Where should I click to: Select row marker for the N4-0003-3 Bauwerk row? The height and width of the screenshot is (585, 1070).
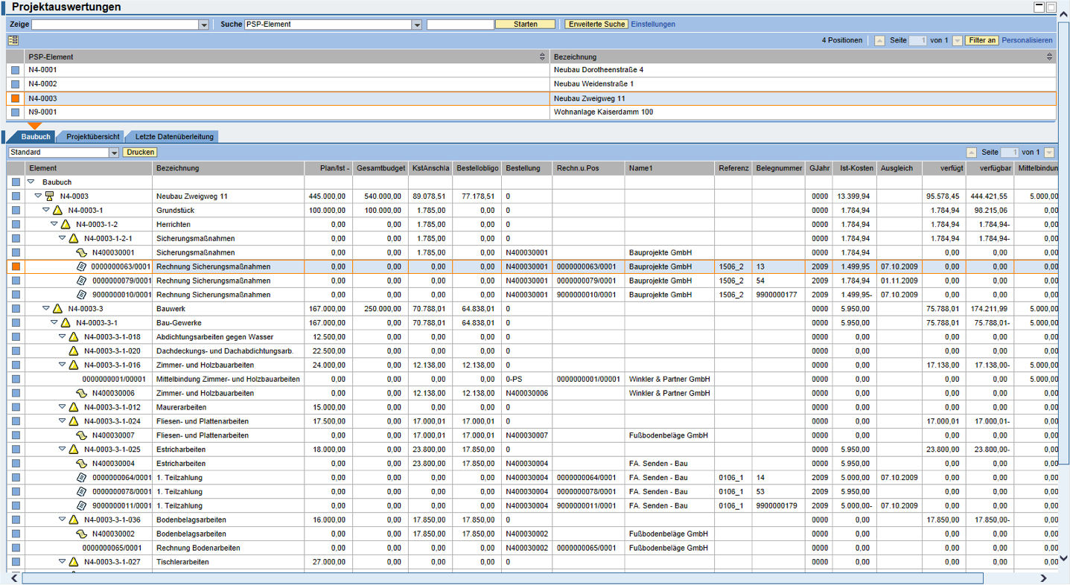tap(16, 309)
